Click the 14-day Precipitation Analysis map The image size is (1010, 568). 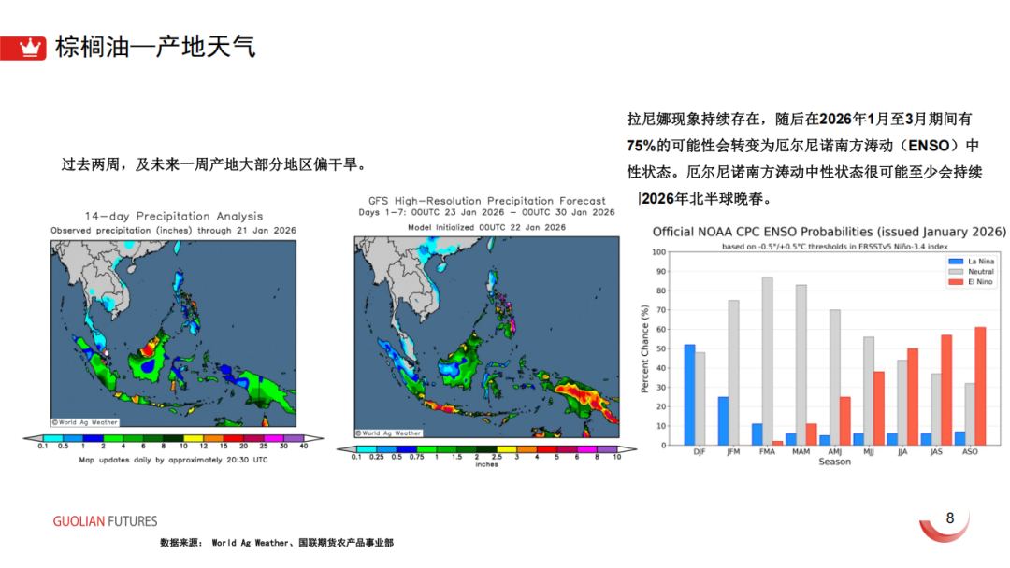[173, 334]
